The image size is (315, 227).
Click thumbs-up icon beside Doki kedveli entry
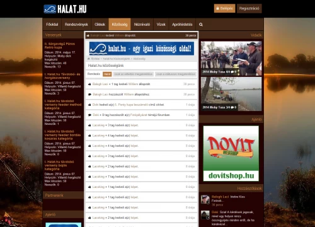89,105
